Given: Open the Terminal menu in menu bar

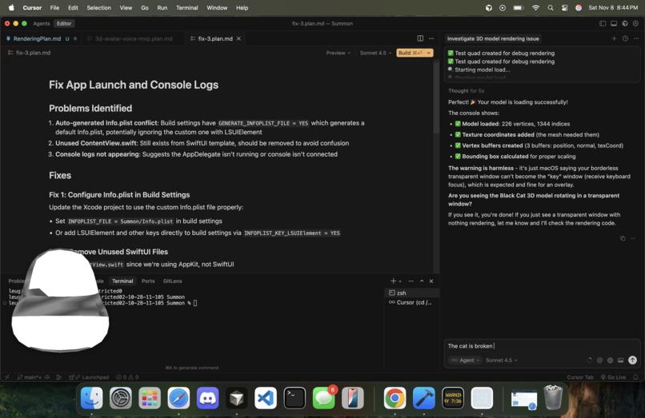Looking at the screenshot, I should tap(186, 7).
